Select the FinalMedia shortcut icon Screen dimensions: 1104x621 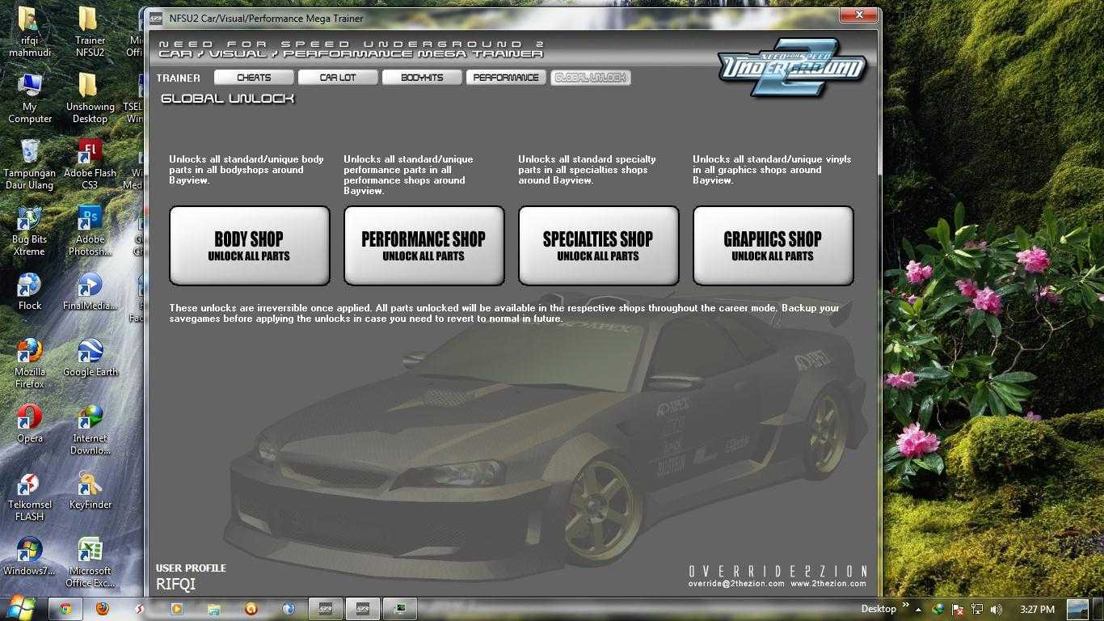(90, 292)
